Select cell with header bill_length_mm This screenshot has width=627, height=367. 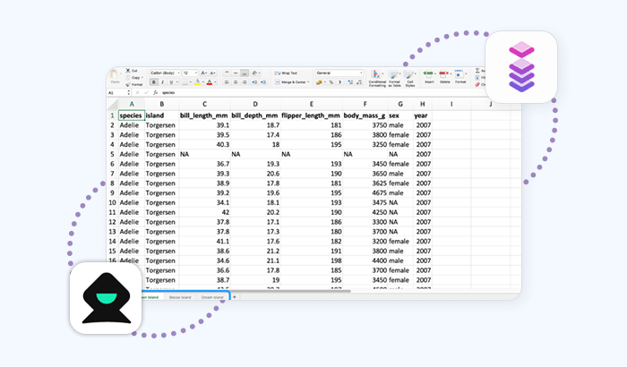pos(204,115)
